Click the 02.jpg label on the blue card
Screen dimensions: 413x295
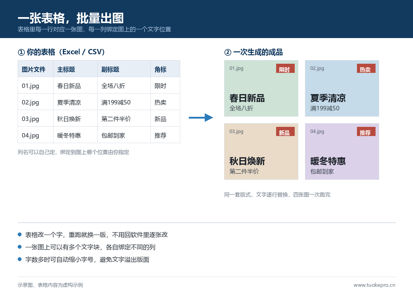317,68
